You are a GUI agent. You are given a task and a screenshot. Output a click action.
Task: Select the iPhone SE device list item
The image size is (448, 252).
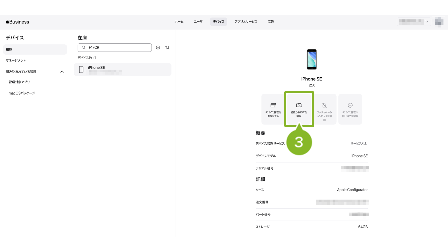pos(122,70)
